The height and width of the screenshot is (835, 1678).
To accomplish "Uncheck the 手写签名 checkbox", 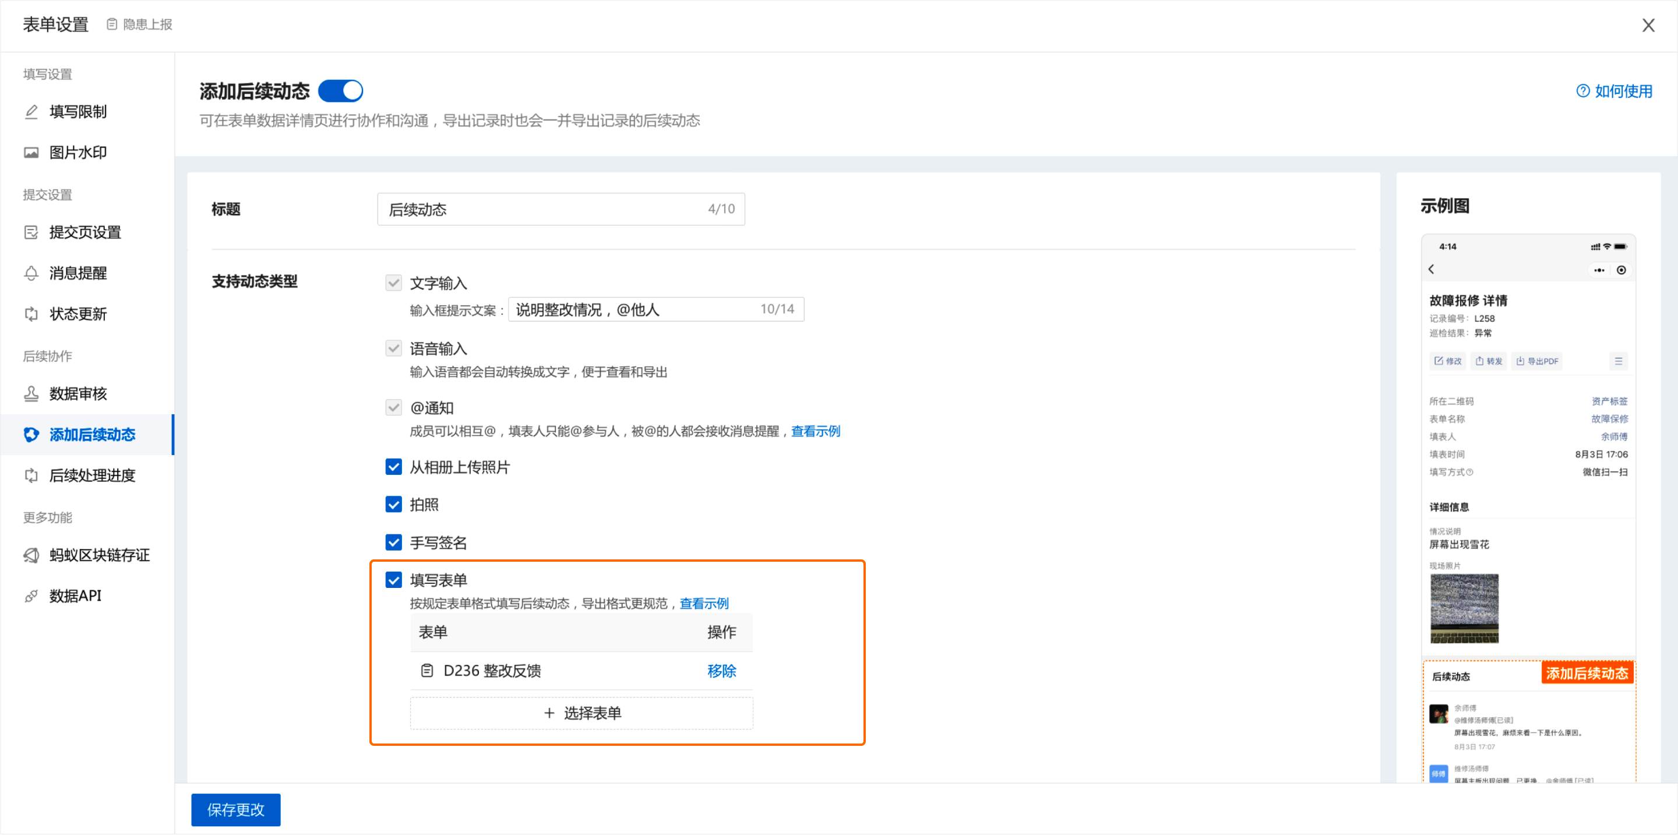I will 393,542.
